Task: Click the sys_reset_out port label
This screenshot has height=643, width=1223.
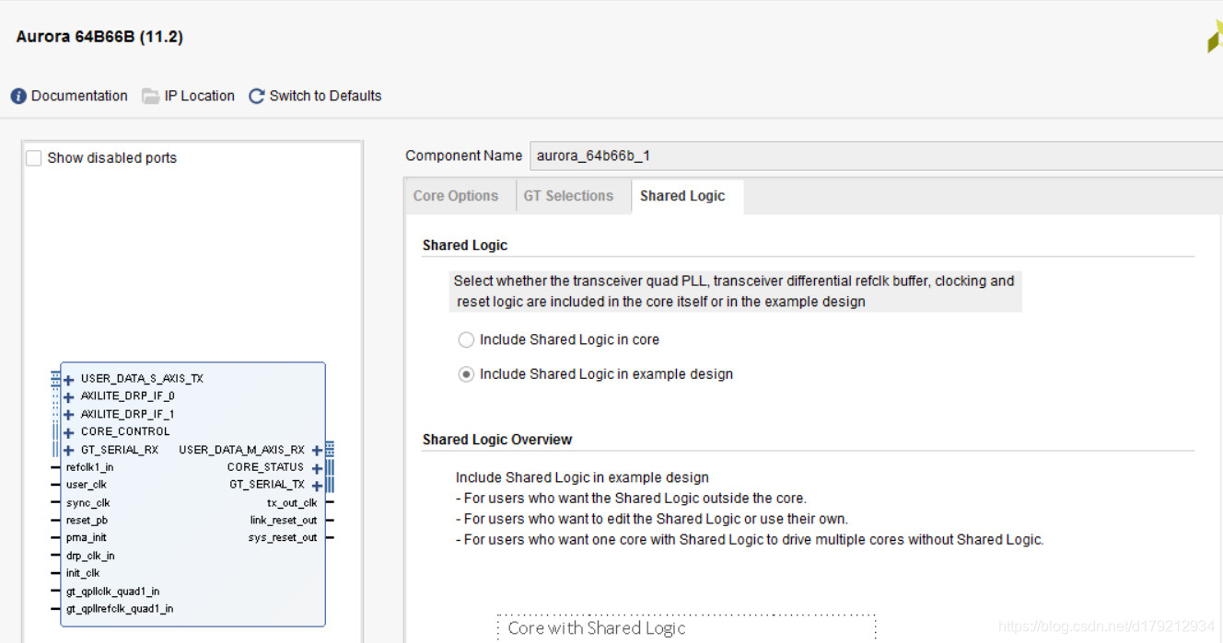Action: click(283, 537)
